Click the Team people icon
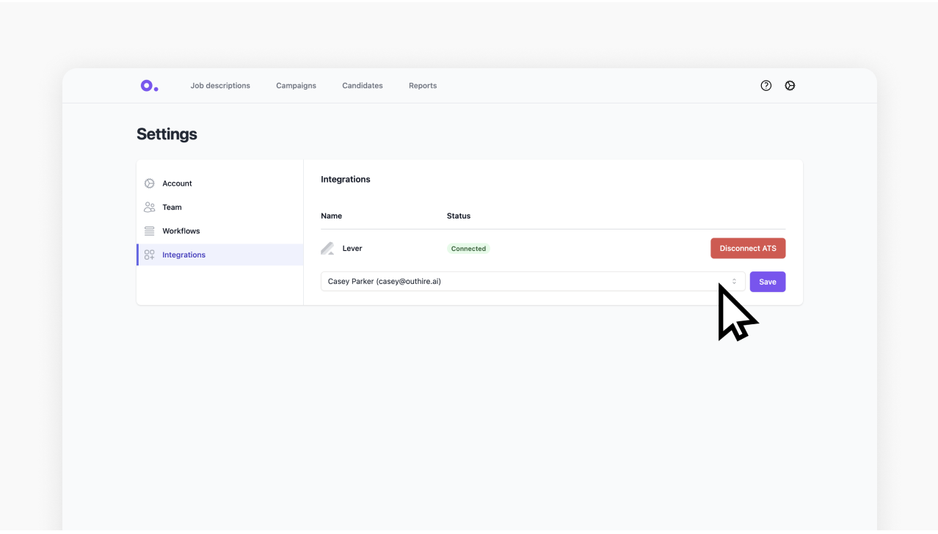The image size is (938, 534). 149,207
